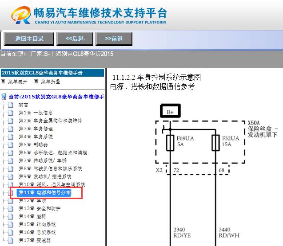283x246 pixels.
Task: Click the 返回主目录 button
Action: pos(29,39)
